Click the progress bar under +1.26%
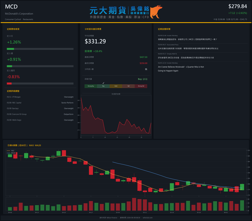The height and width of the screenshot is (221, 252). 40,49
